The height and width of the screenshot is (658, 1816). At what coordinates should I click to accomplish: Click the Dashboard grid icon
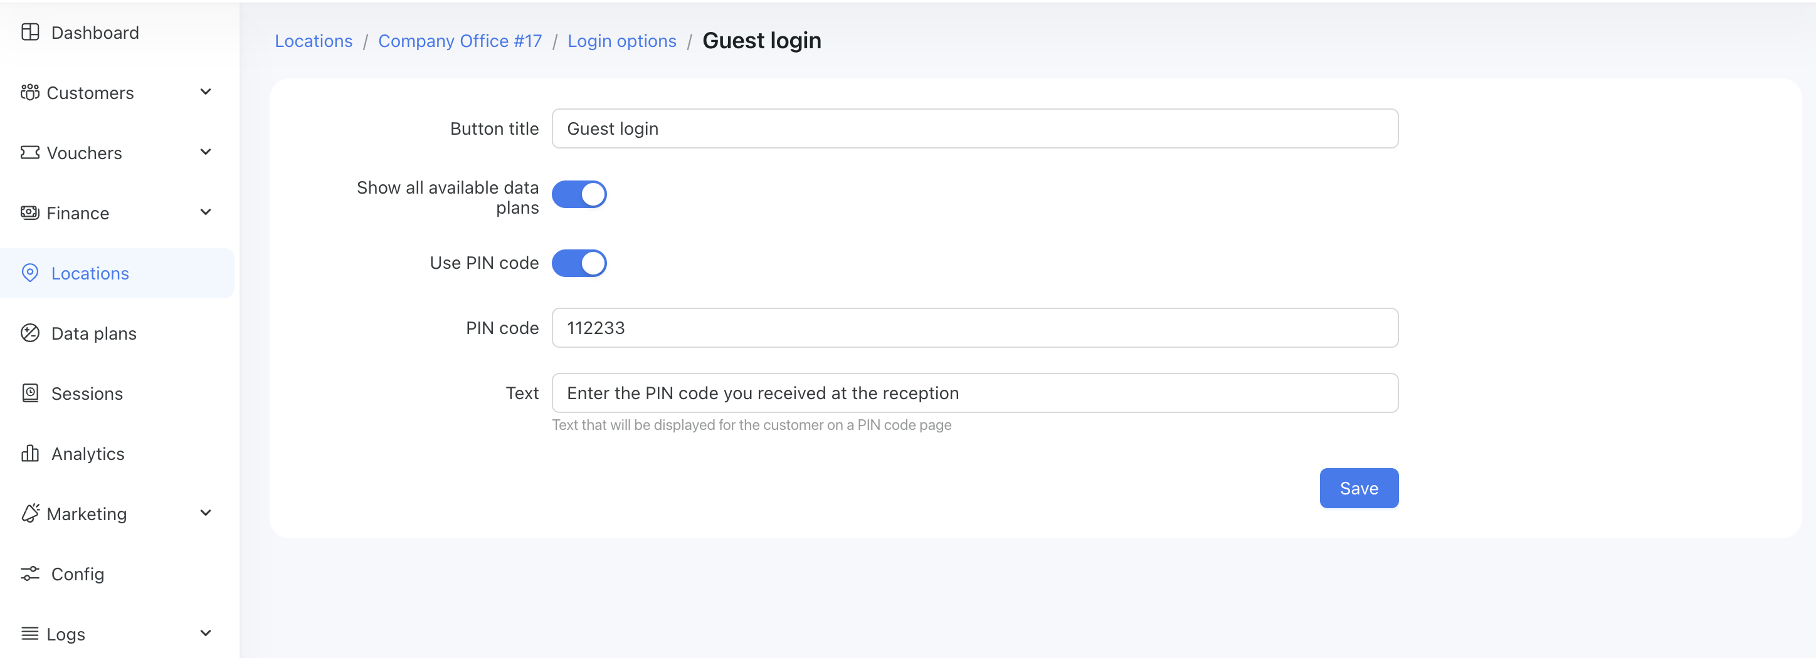(29, 33)
